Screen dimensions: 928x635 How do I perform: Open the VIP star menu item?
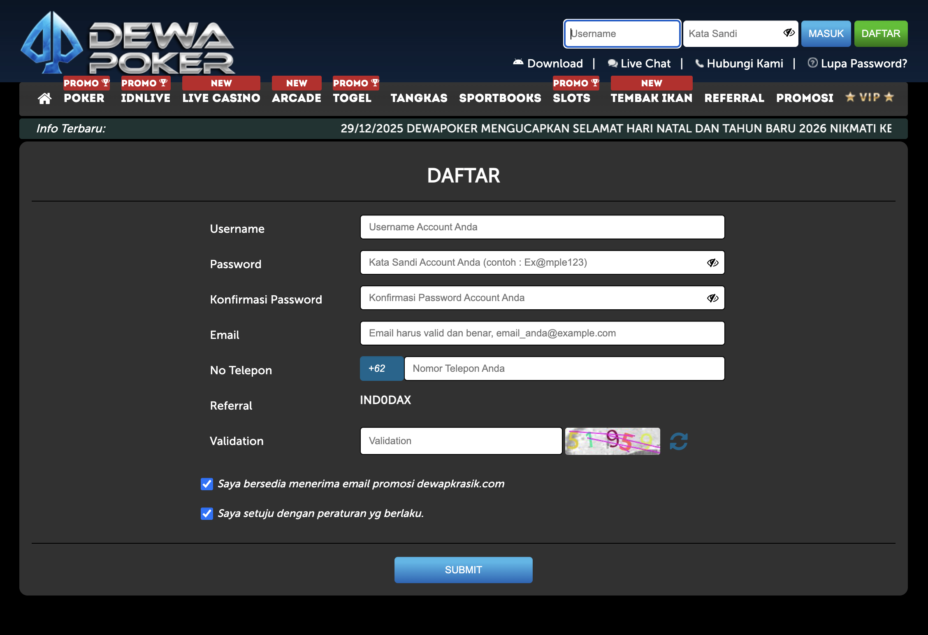coord(869,97)
